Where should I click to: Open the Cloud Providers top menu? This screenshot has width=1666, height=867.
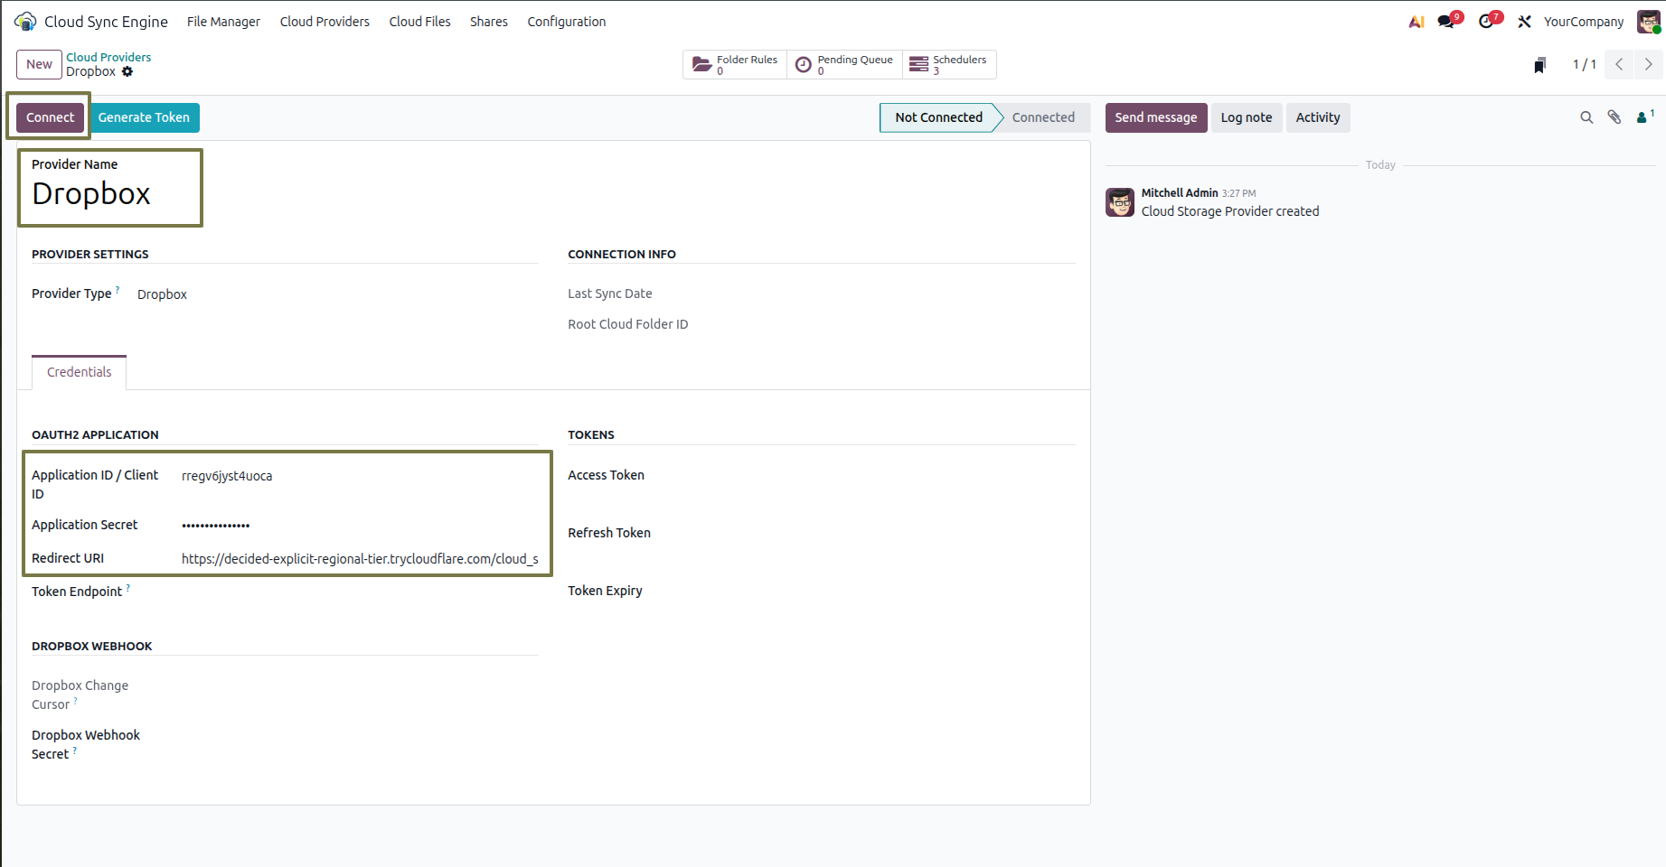pyautogui.click(x=325, y=22)
